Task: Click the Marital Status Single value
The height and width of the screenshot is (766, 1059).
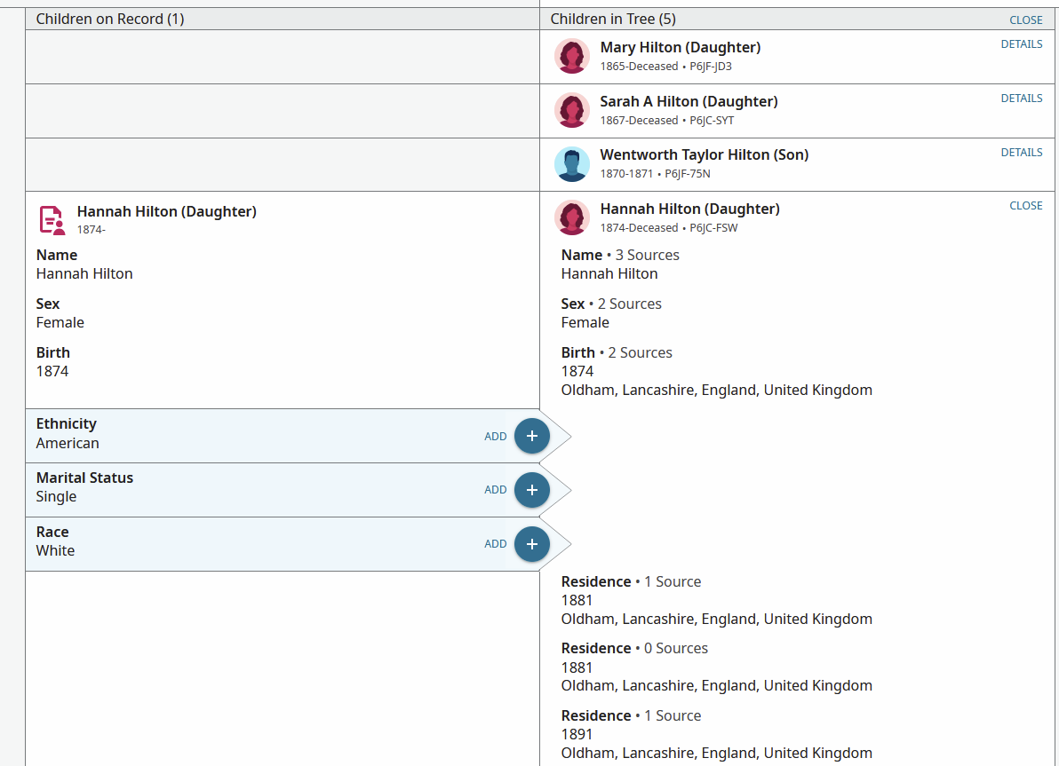Action: click(x=56, y=497)
